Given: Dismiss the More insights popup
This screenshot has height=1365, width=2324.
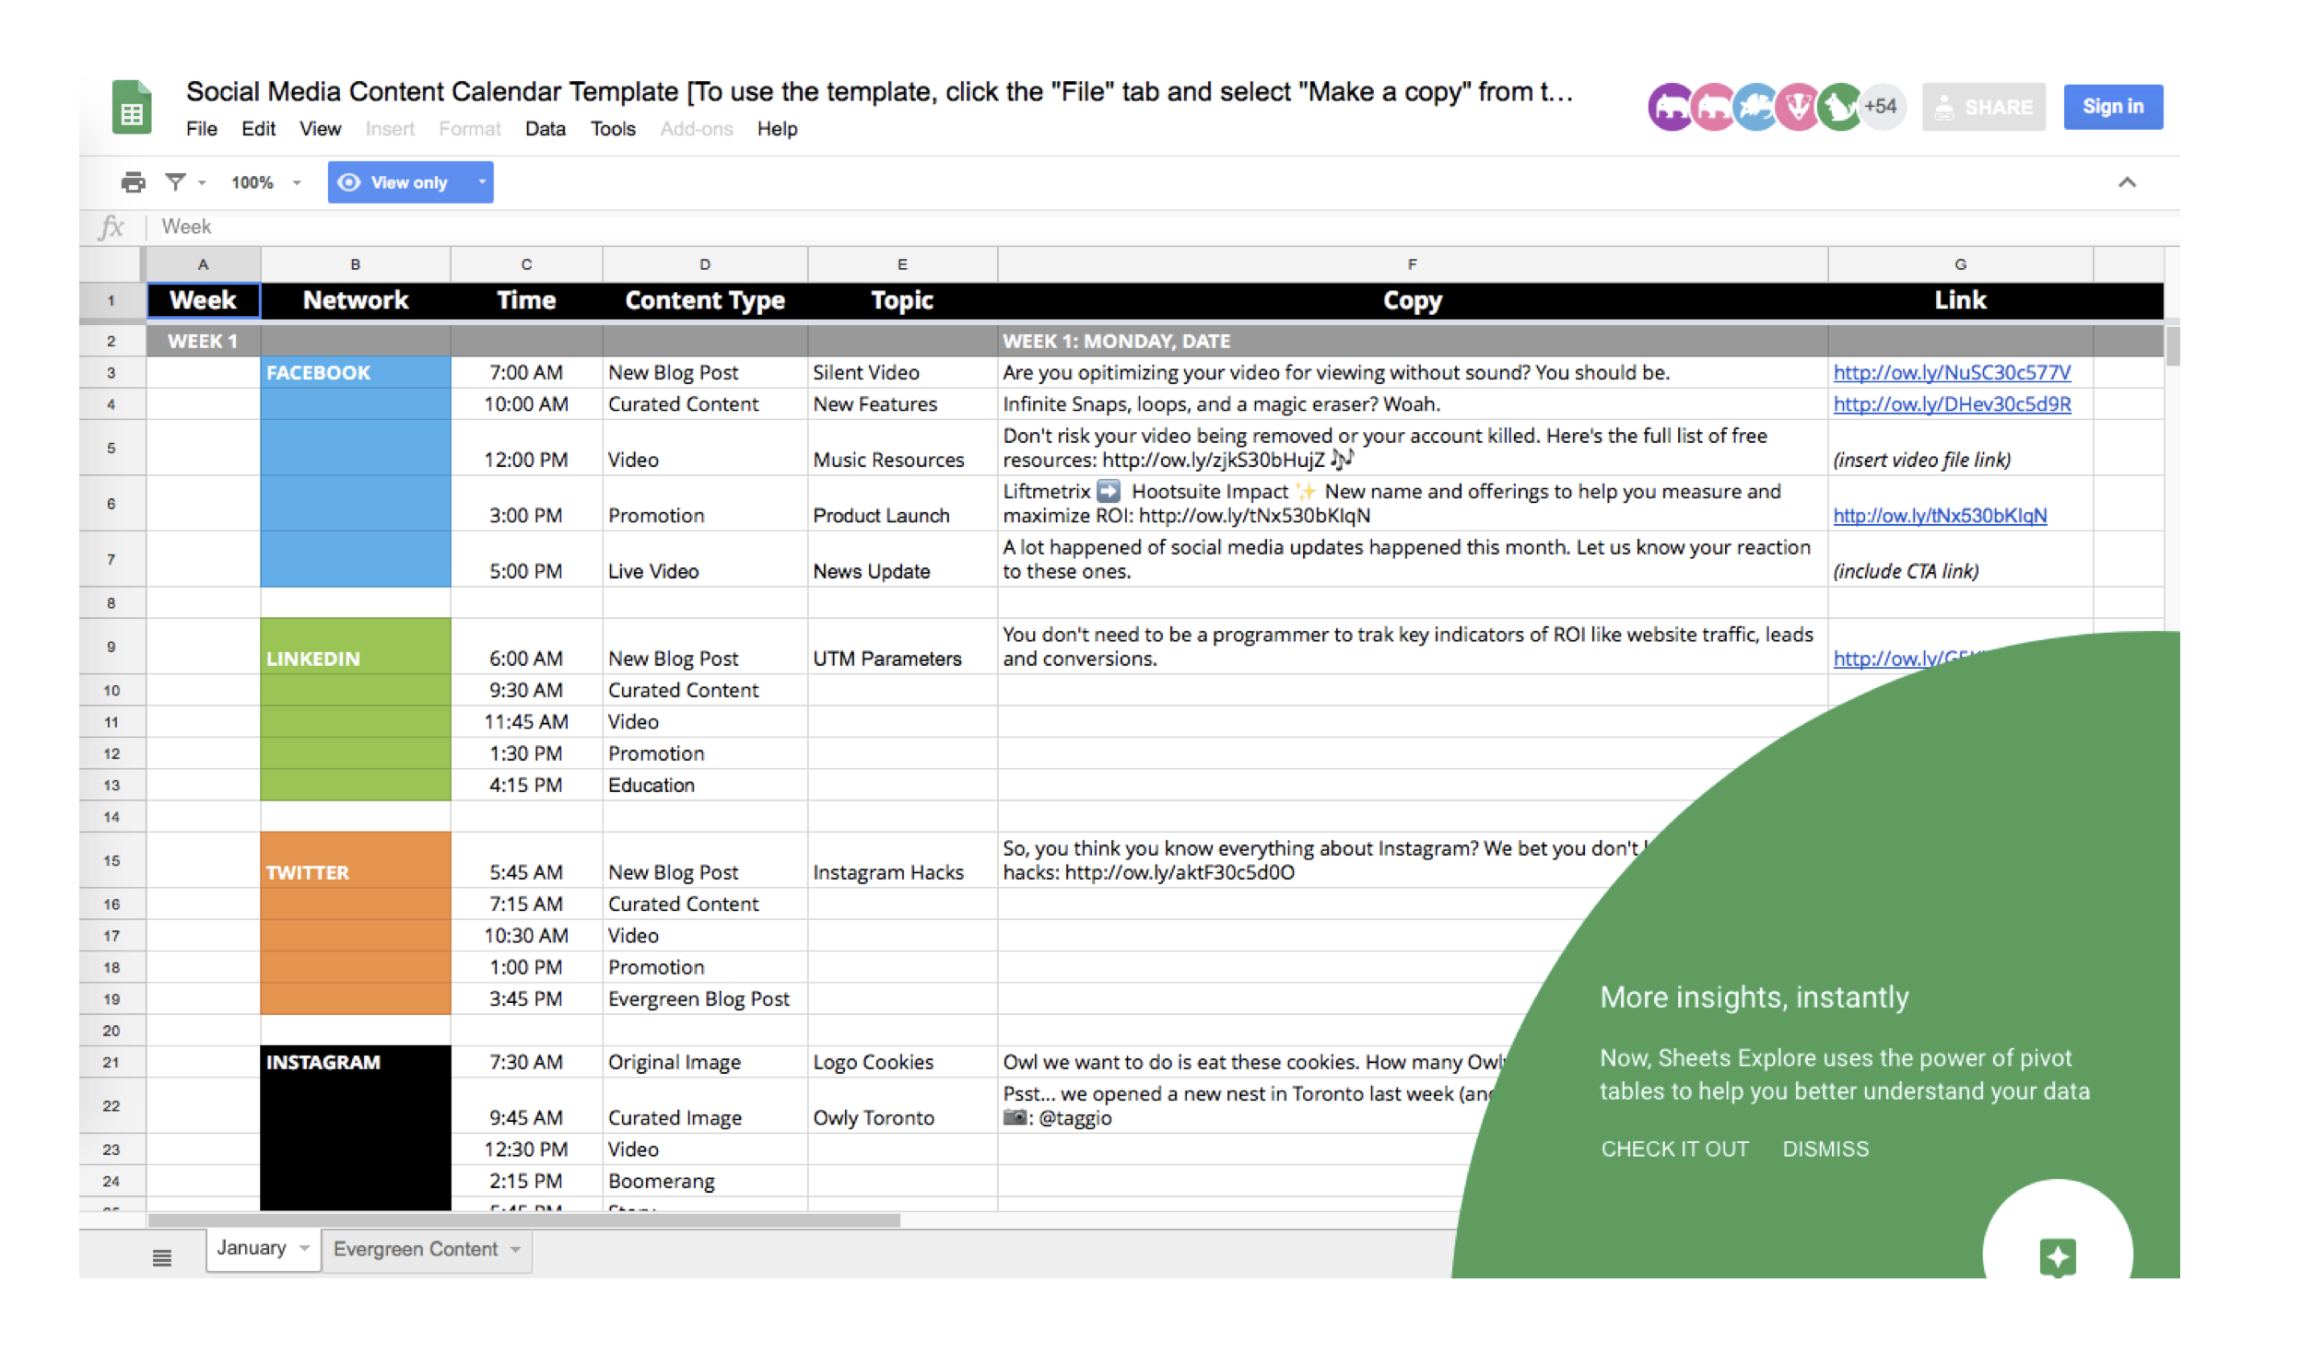Looking at the screenshot, I should 1825,1149.
